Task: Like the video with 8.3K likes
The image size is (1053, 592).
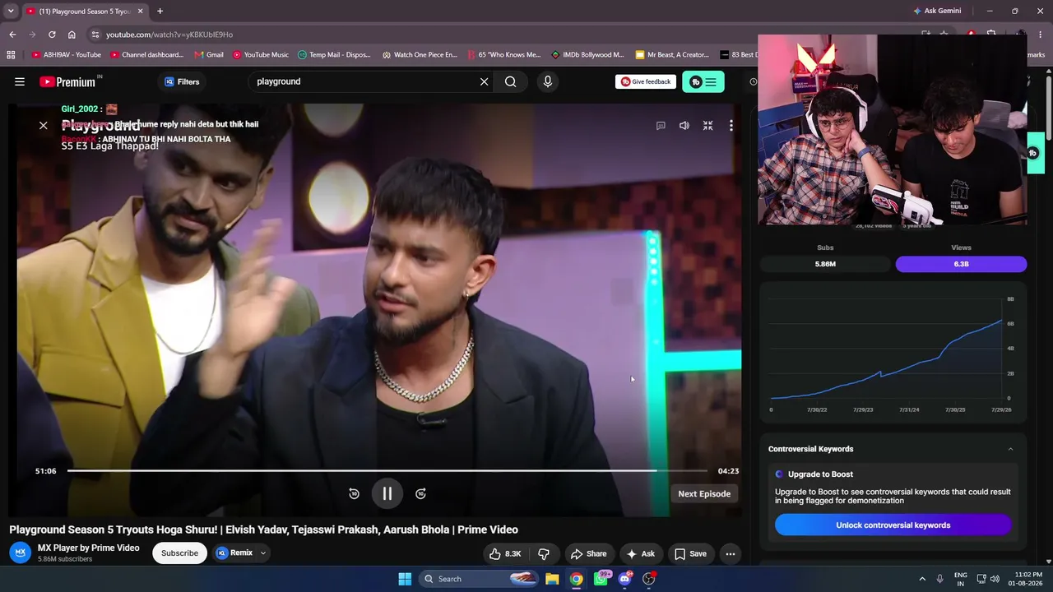Action: pos(505,553)
